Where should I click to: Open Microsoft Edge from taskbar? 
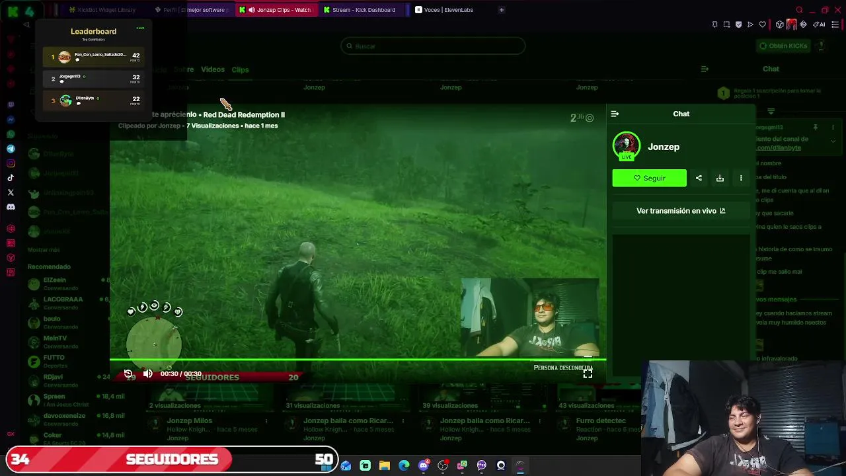[404, 465]
